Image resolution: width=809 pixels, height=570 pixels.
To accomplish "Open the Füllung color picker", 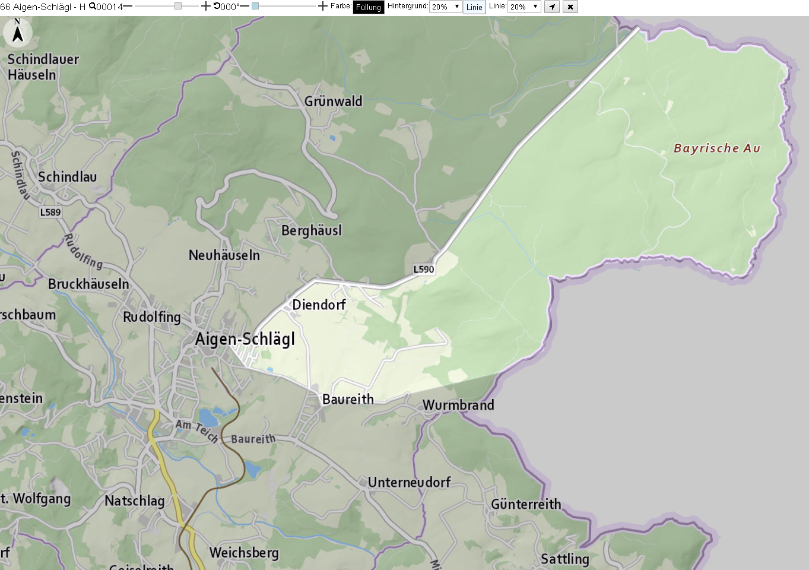I will point(369,7).
